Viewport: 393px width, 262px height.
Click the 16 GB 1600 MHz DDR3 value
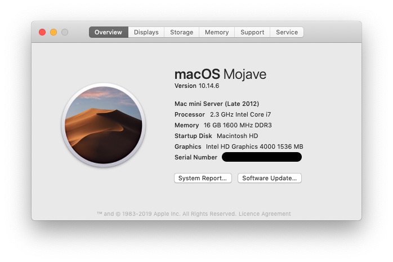238,125
